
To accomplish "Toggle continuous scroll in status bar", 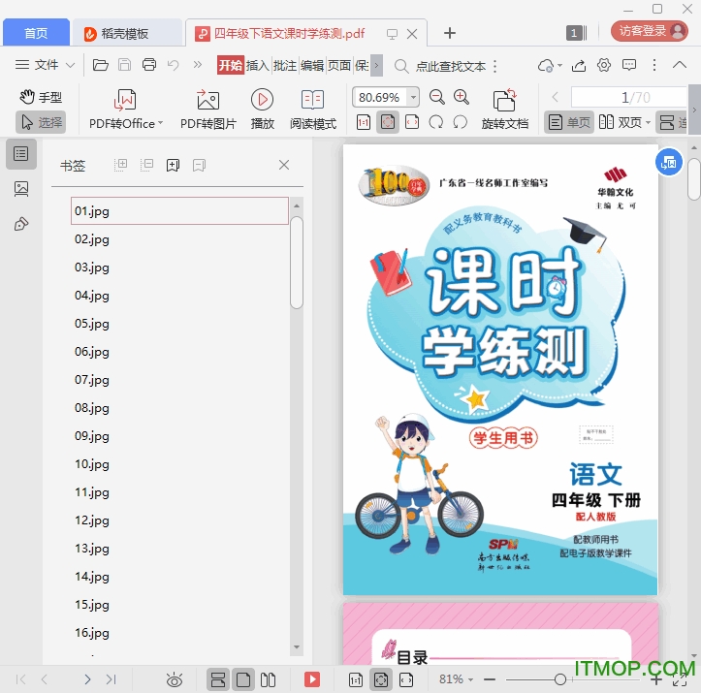I will click(218, 680).
